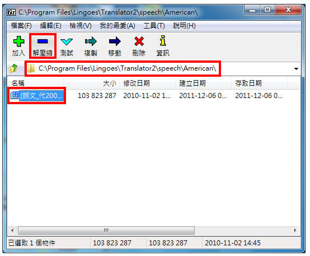Open the 工具(T) tools menu
Image resolution: width=310 pixels, height=256 pixels.
(x=154, y=26)
